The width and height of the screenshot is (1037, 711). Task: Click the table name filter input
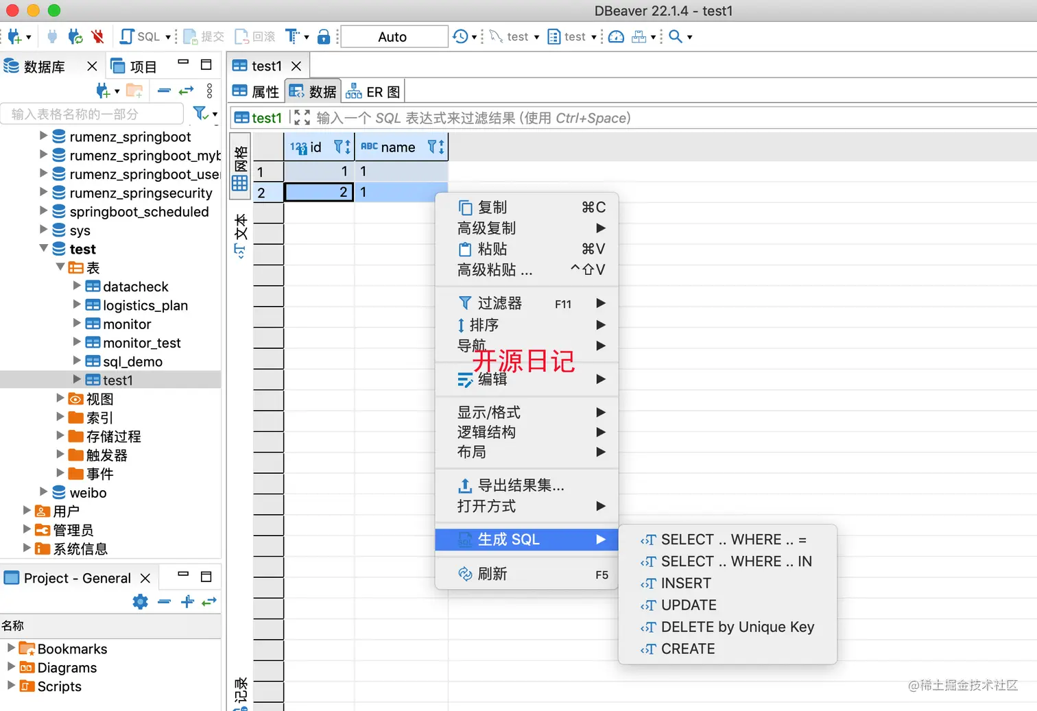coord(93,114)
